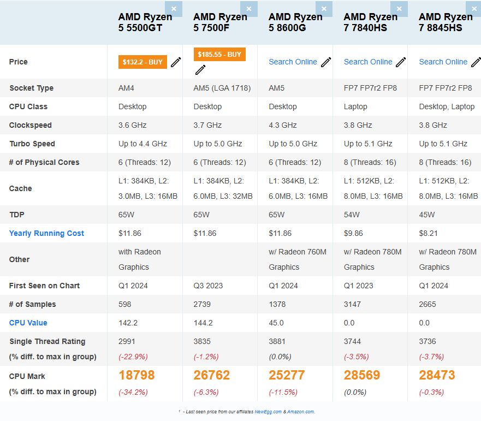481x421 pixels.
Task: Click CPU Value 45.0
Action: pos(276,323)
